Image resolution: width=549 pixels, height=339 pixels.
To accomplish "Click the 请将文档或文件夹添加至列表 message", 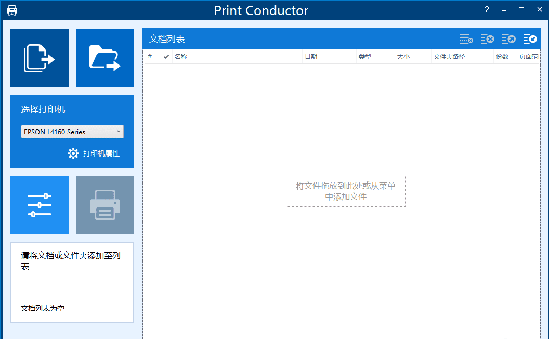I will pos(70,261).
